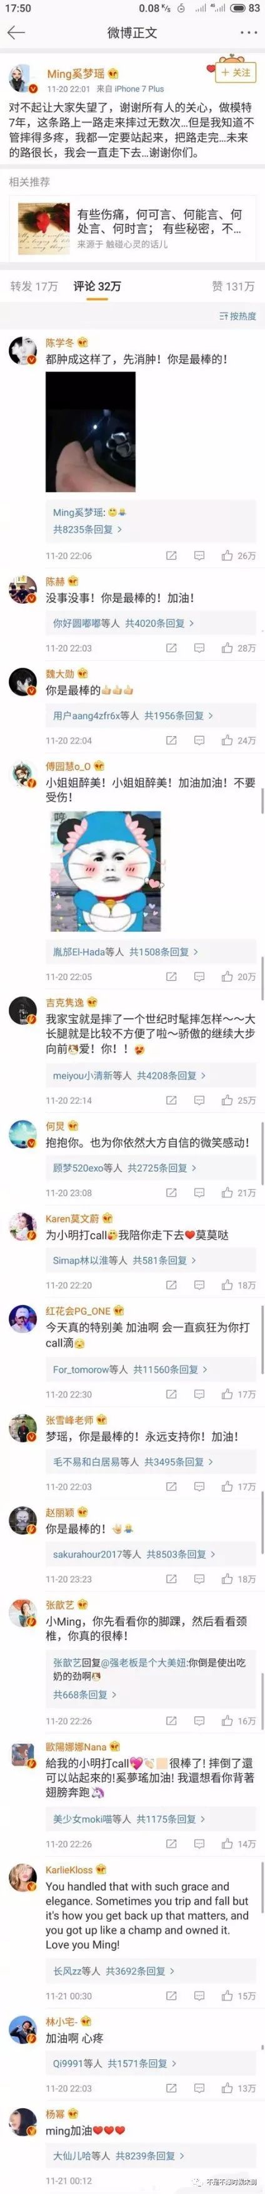265x2194 pixels.
Task: Like 陈学冬's comment with the thumbs-up icon
Action: click(227, 556)
